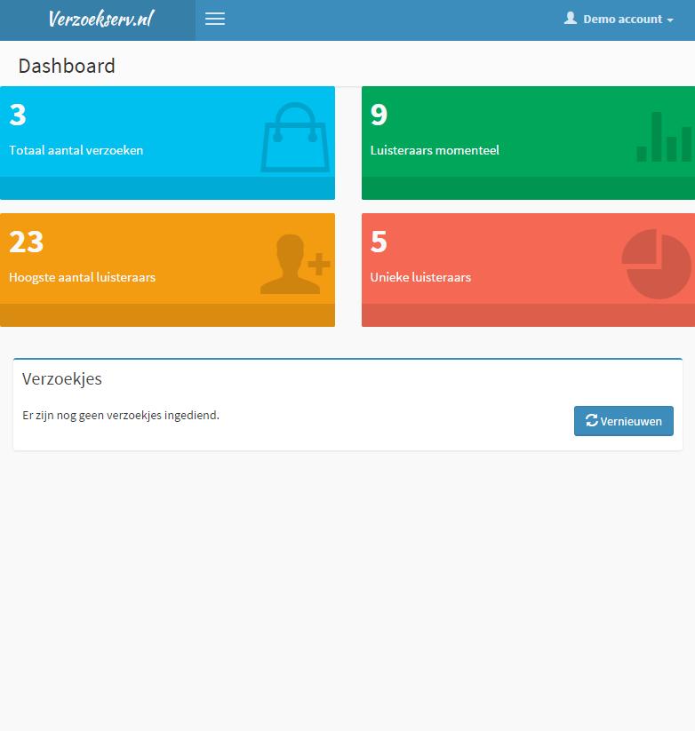The height and width of the screenshot is (731, 695).
Task: Click the blue card footer strip
Action: pyautogui.click(x=167, y=188)
